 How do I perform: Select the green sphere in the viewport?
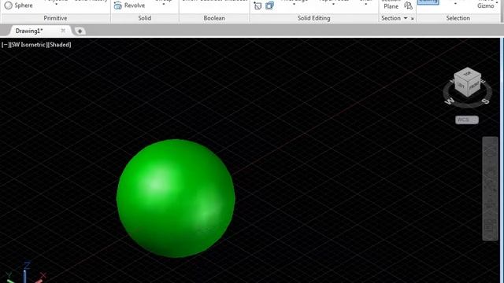pos(176,198)
